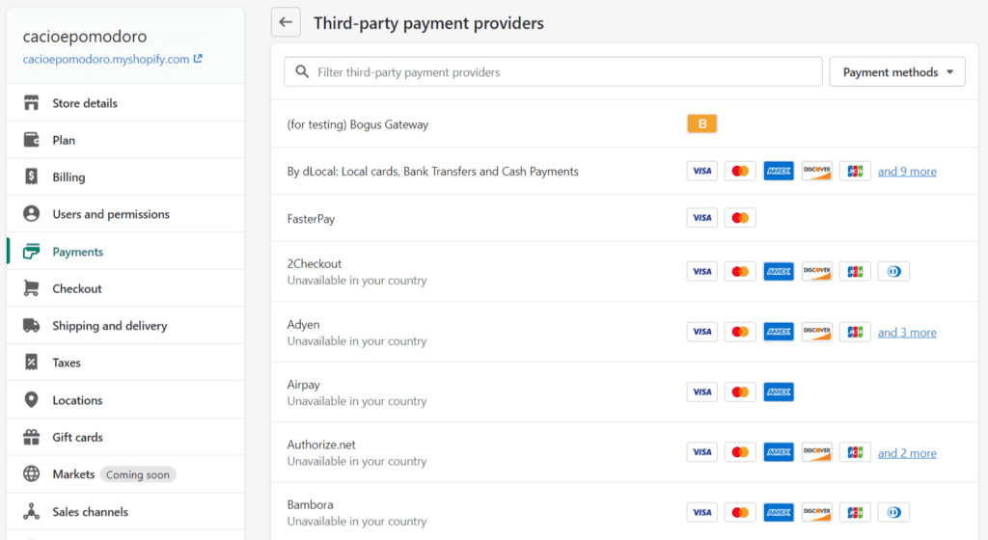Viewport: 988px width, 540px height.
Task: Expand 'and 9 more' for dLocal
Action: click(907, 172)
